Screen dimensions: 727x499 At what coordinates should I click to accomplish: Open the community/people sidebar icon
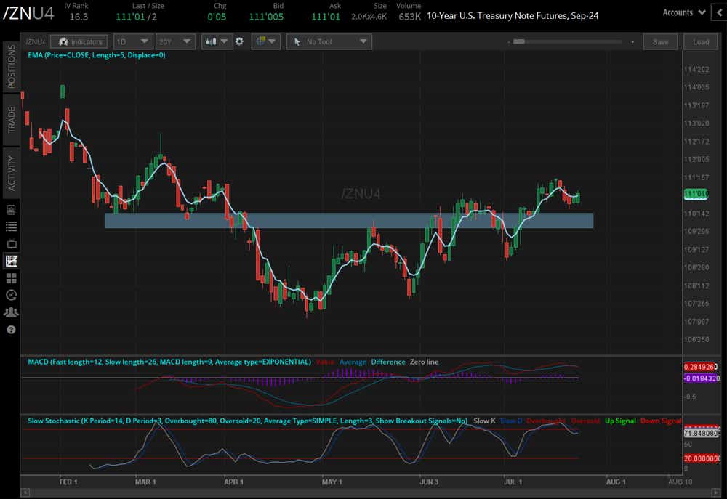point(11,312)
